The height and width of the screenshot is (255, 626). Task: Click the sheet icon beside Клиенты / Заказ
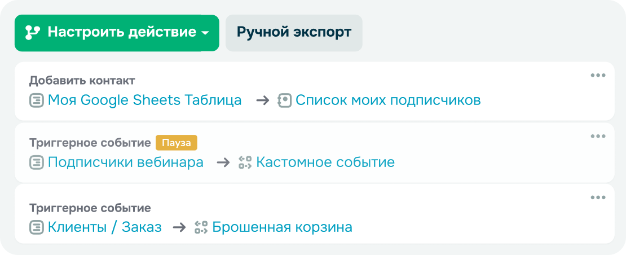(36, 228)
